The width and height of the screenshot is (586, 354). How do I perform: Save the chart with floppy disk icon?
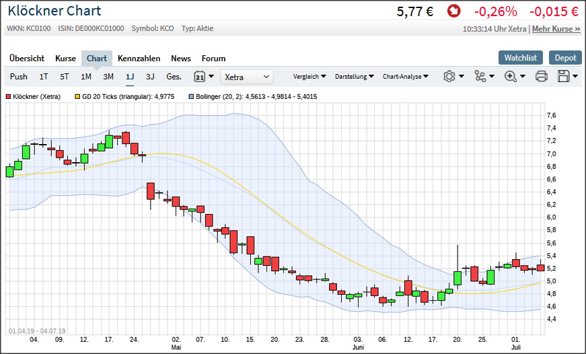(563, 76)
